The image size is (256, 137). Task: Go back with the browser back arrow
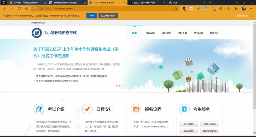pos(5,9)
